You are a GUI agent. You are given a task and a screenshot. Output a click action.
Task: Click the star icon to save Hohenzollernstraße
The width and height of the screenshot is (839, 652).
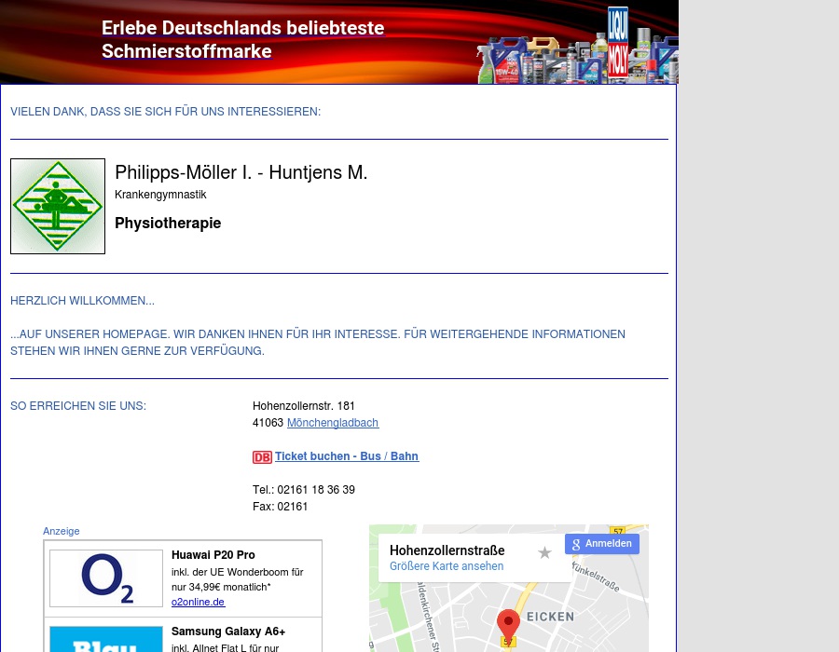[544, 553]
